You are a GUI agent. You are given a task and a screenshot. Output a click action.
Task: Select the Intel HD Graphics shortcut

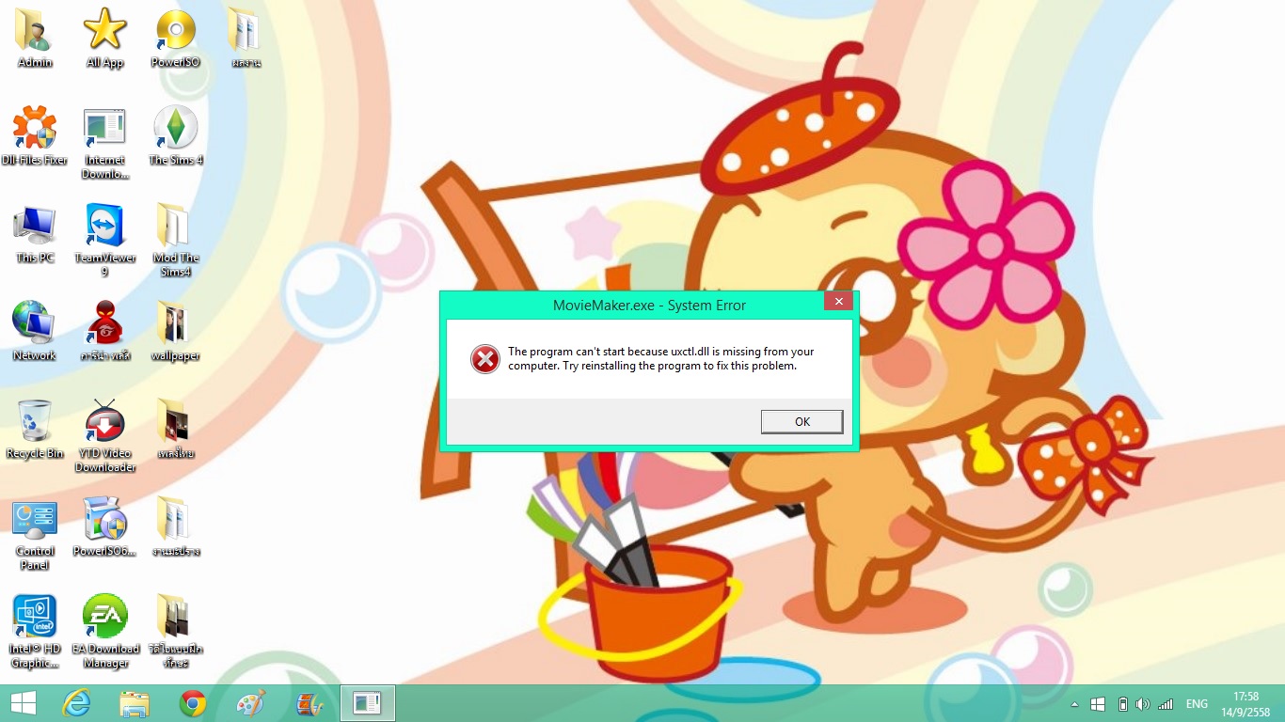tap(35, 633)
